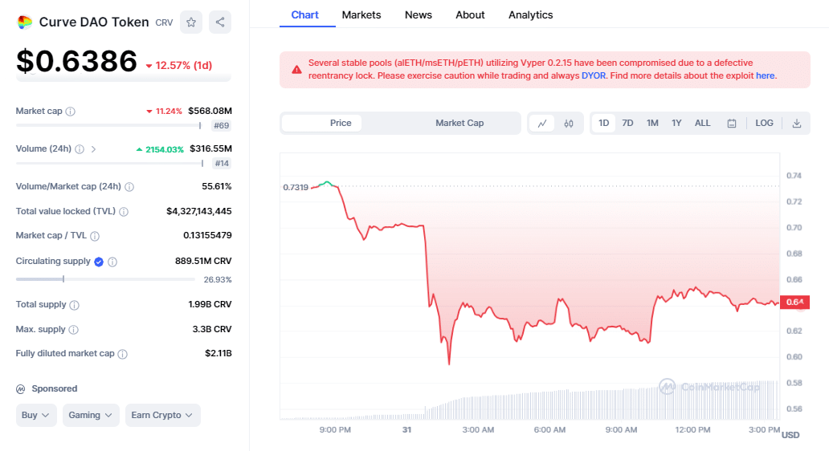Click the Sponsored CoinMarketCap icon

tap(21, 389)
